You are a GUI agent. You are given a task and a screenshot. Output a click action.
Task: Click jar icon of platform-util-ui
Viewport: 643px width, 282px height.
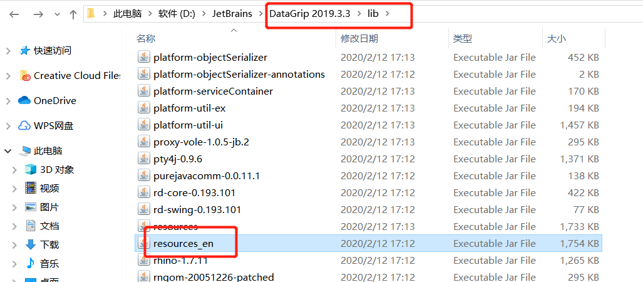pos(144,124)
